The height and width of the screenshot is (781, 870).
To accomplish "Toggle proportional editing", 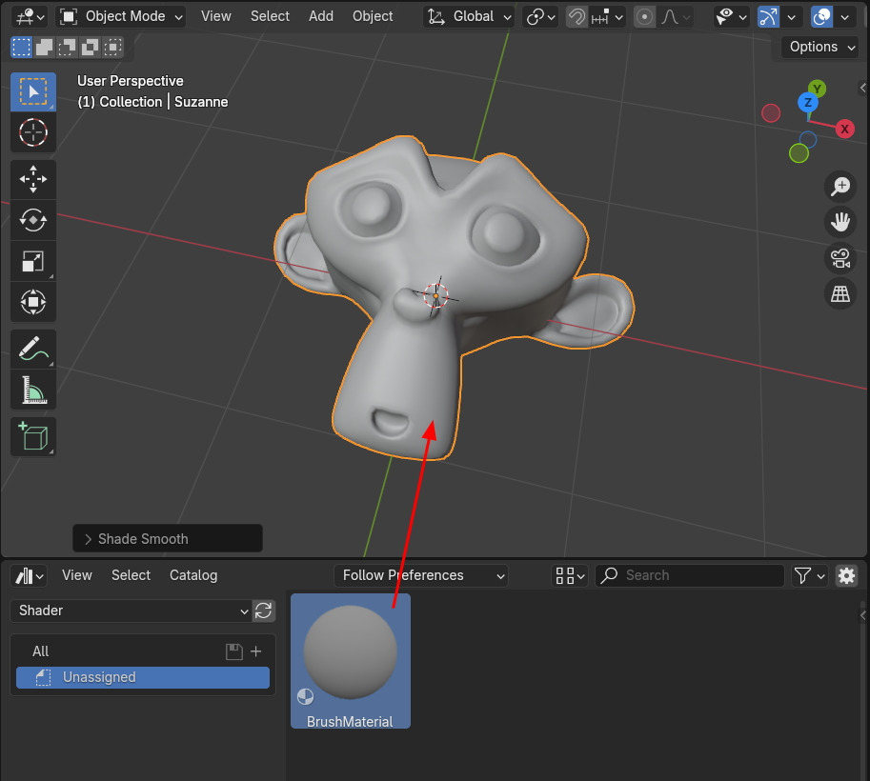I will [x=644, y=17].
